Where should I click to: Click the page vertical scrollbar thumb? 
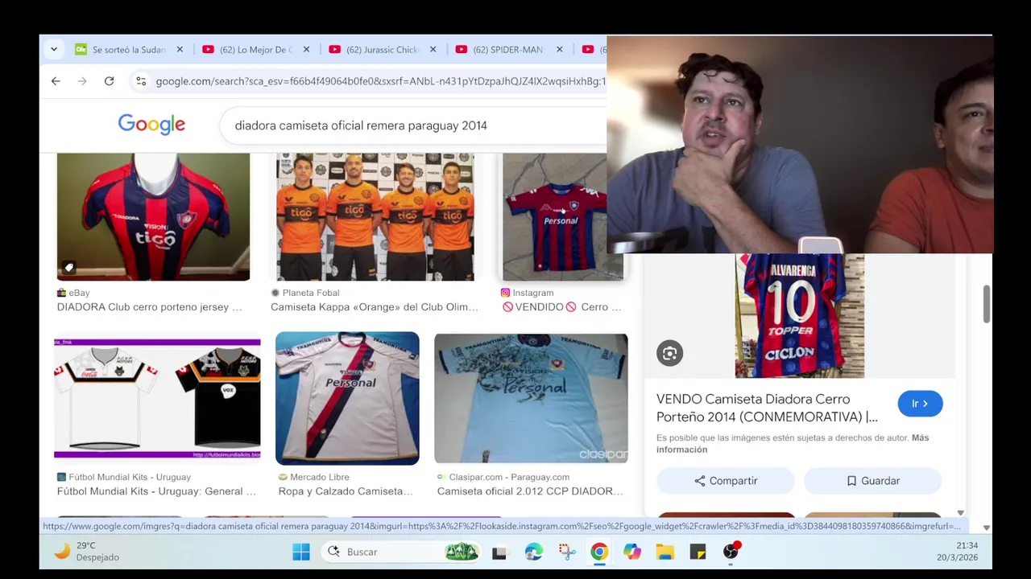[x=987, y=304]
